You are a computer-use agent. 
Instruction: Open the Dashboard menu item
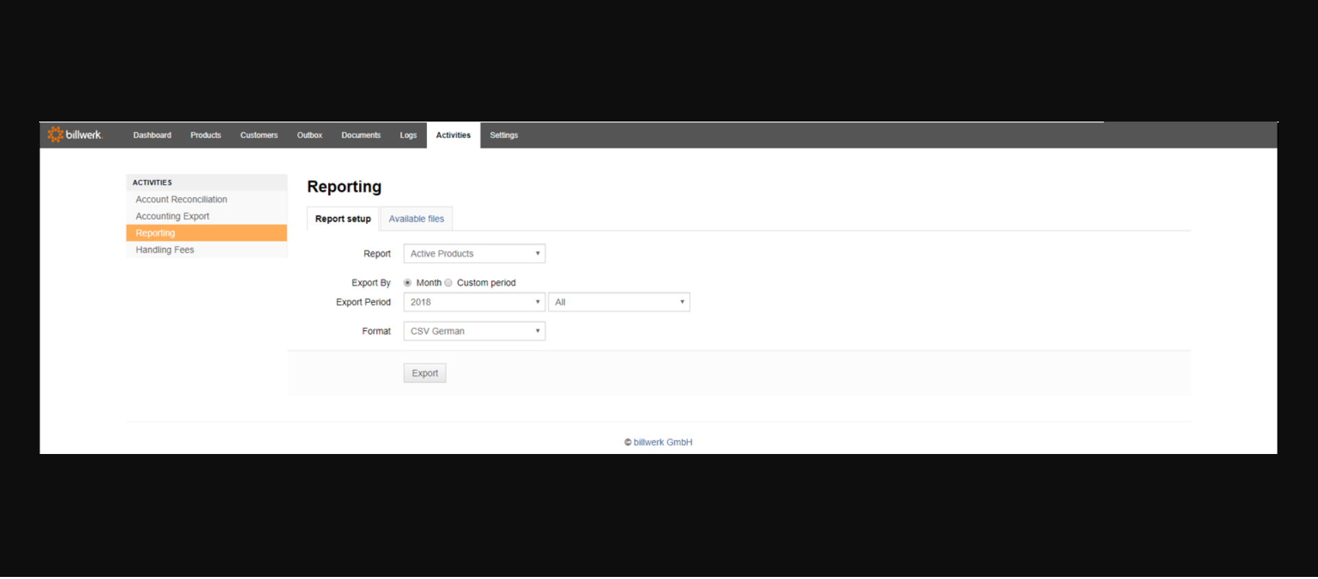click(152, 135)
